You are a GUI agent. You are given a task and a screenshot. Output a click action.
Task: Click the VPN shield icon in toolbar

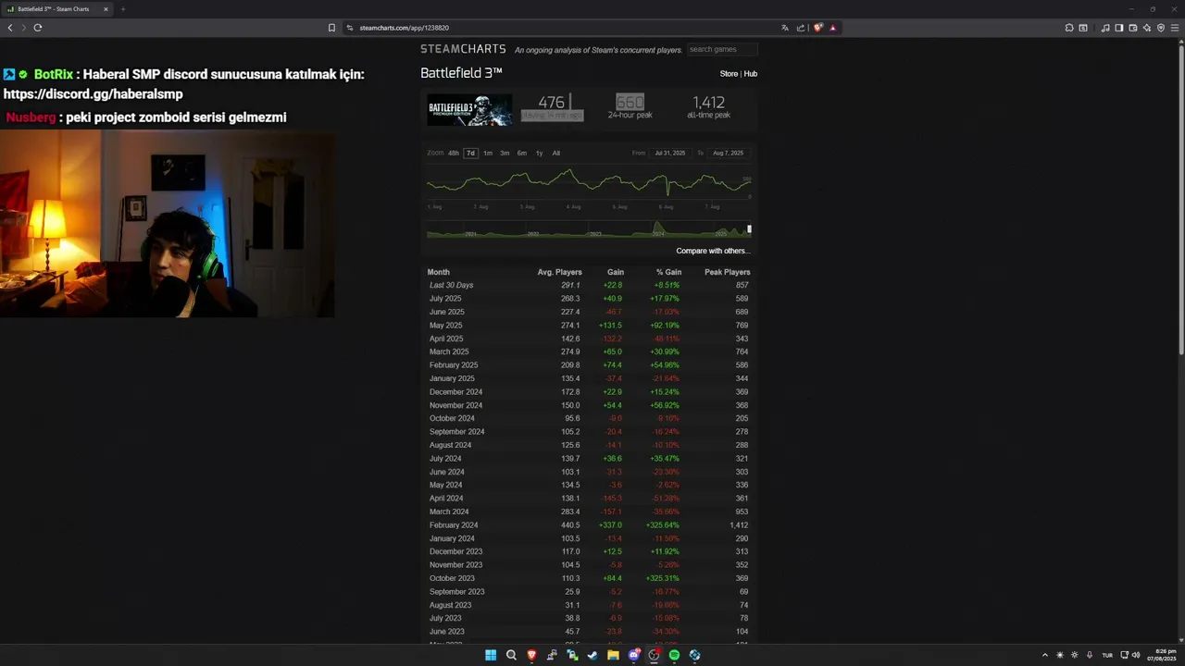click(x=1161, y=28)
